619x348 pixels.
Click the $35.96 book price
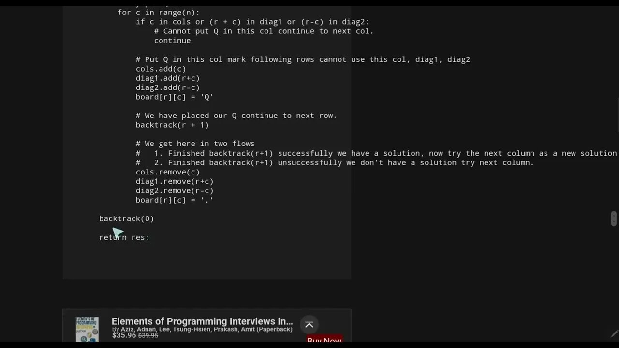point(124,335)
